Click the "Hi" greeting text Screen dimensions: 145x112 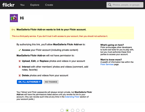pyautogui.click(x=22, y=18)
